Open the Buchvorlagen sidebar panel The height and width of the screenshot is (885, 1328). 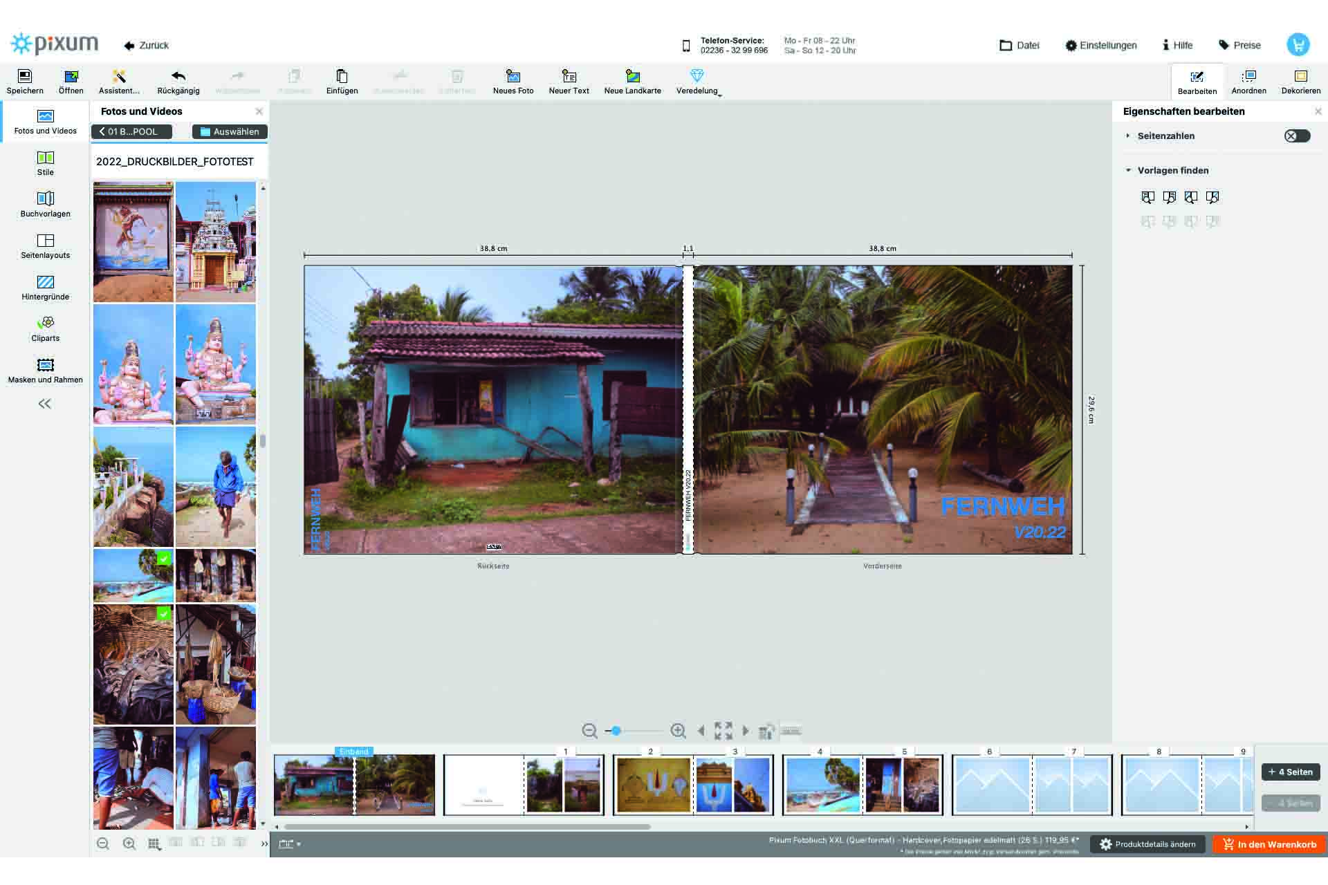pos(46,205)
